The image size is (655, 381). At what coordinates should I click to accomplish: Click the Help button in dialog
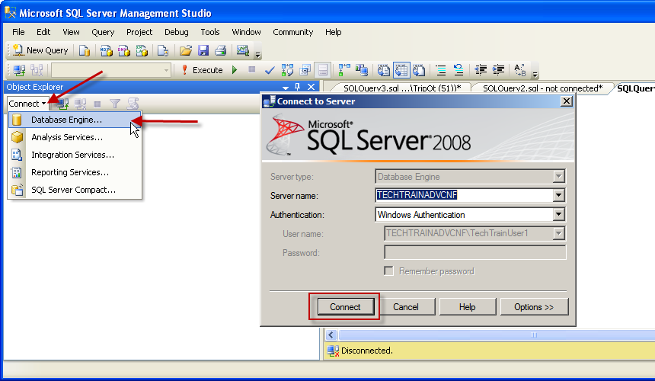467,307
